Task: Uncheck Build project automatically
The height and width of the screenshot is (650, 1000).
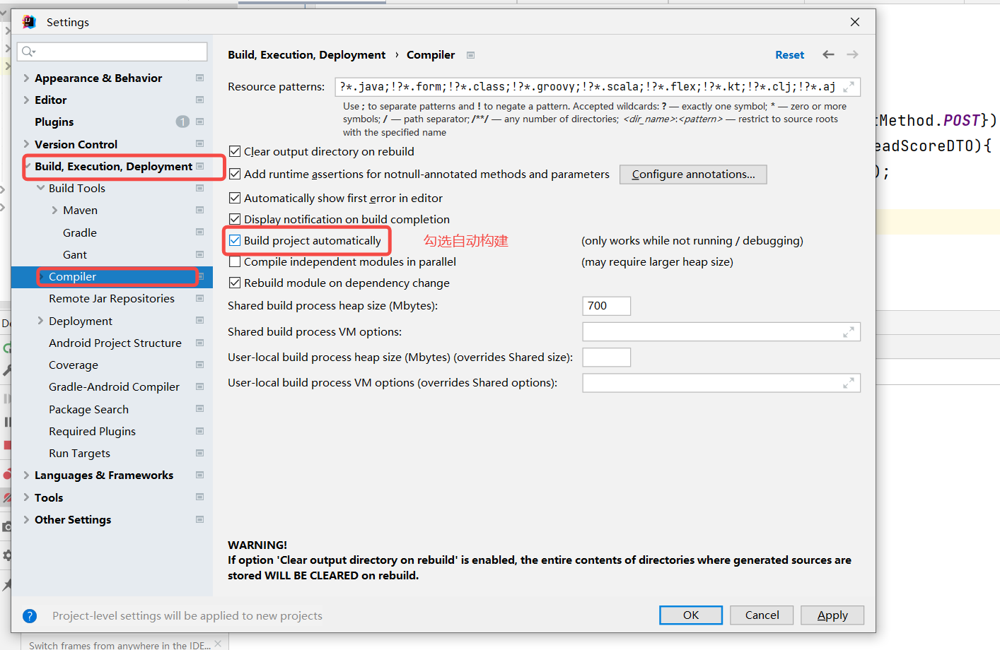Action: point(235,240)
